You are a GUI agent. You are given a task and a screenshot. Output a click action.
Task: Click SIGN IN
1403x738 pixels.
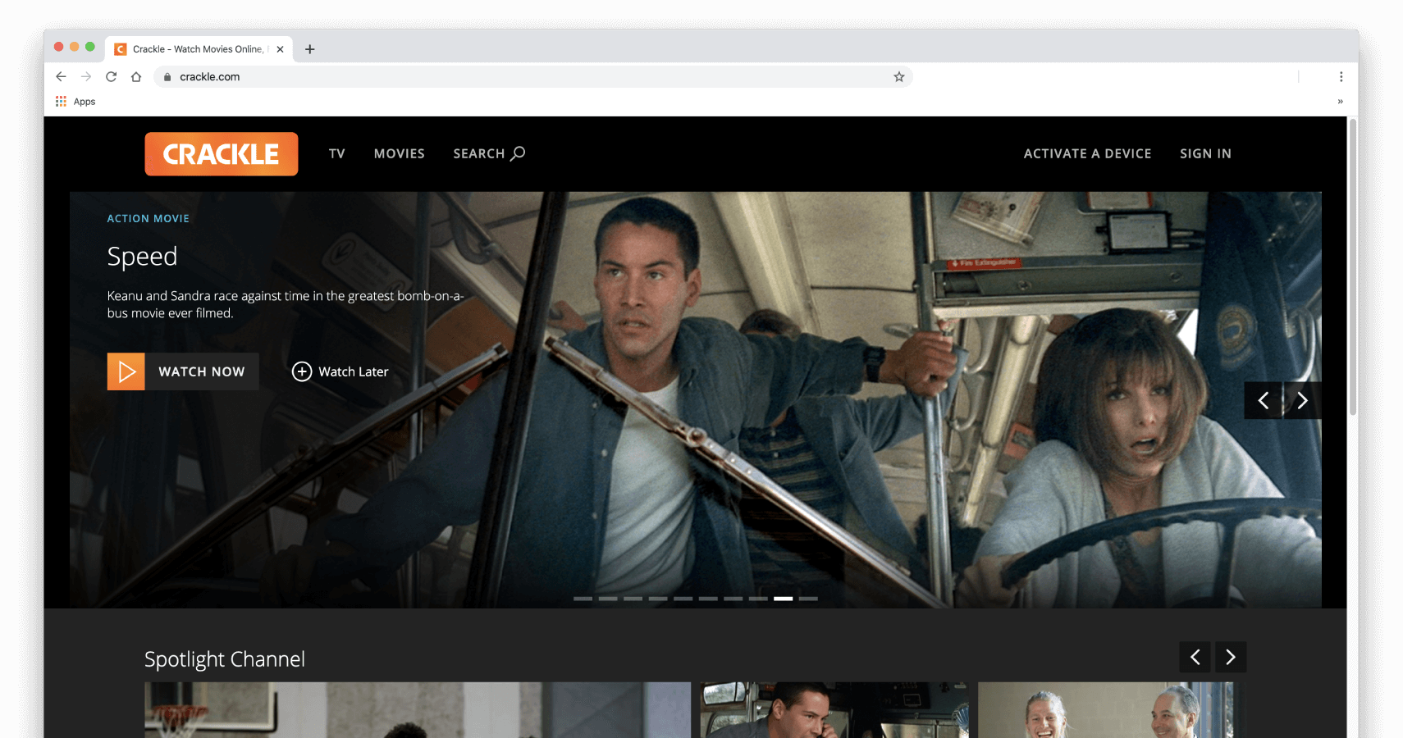coord(1205,153)
